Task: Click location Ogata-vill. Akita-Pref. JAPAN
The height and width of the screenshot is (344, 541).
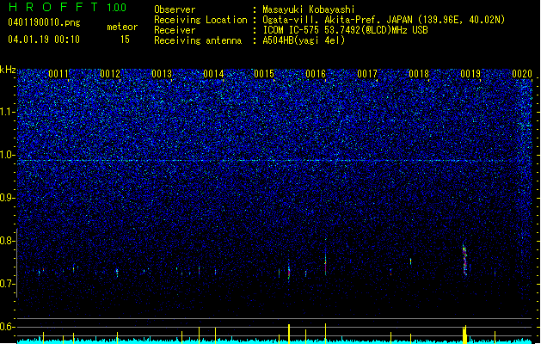Action: pyautogui.click(x=337, y=20)
